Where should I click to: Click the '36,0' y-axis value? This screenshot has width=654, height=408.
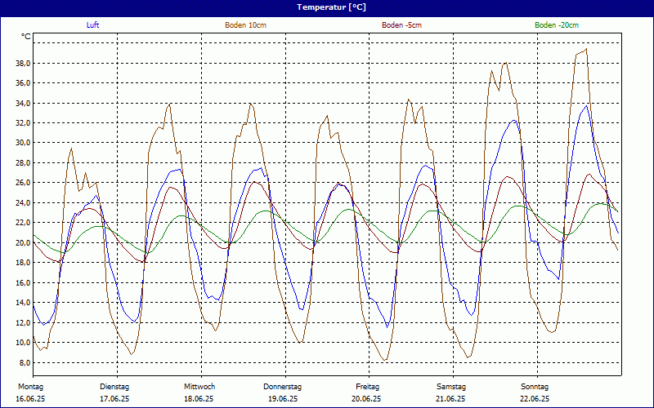point(24,83)
